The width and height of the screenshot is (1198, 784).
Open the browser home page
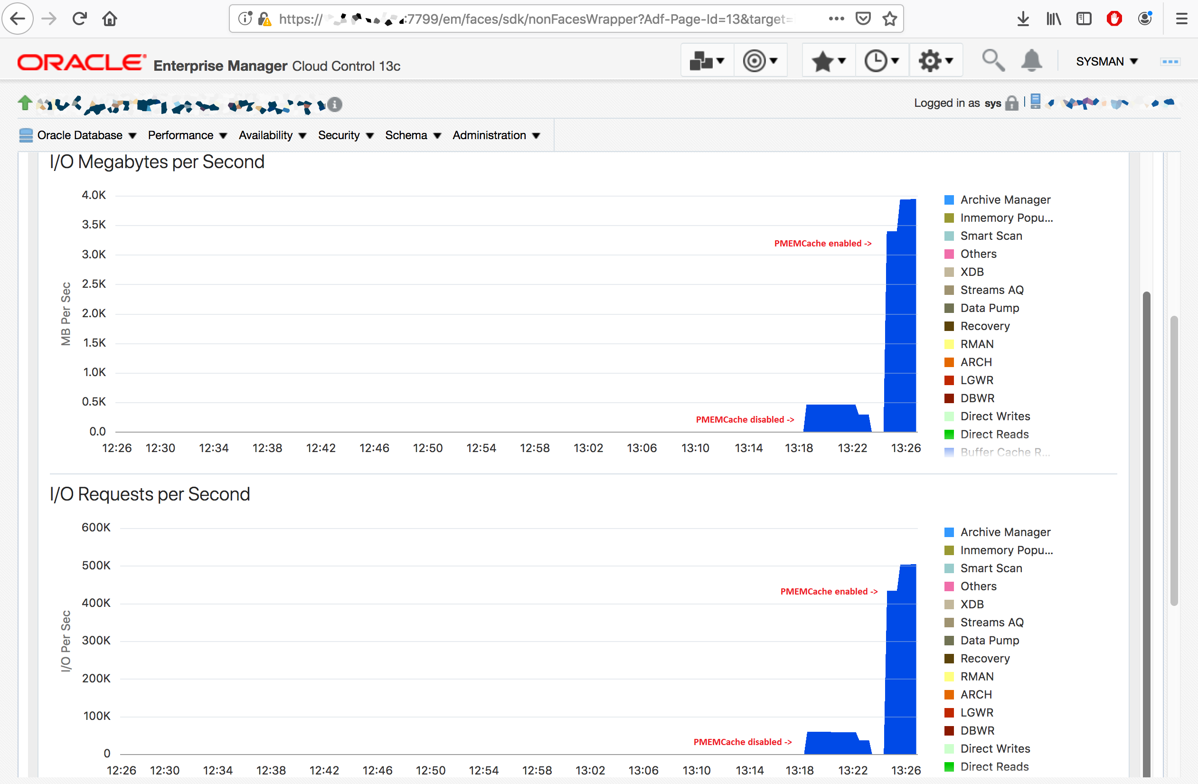pyautogui.click(x=110, y=19)
